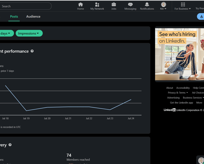Open the About footer link
The image size is (204, 164).
[169, 88]
